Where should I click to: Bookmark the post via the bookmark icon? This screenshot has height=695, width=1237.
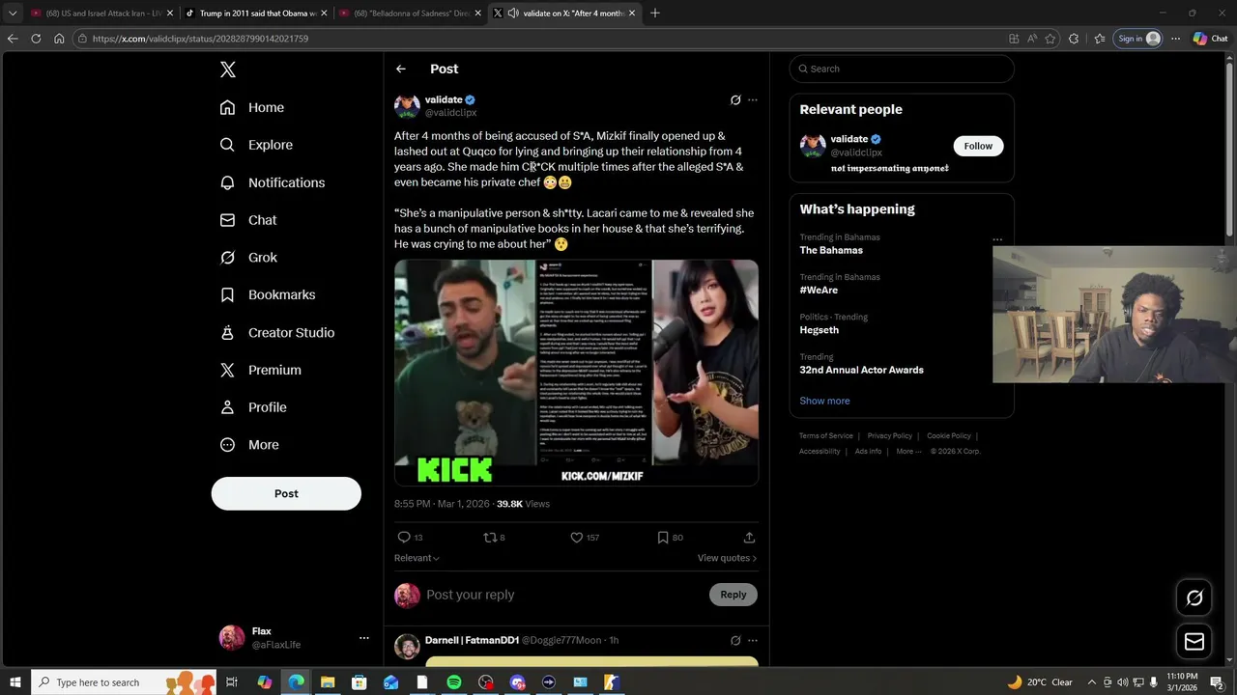pos(663,537)
